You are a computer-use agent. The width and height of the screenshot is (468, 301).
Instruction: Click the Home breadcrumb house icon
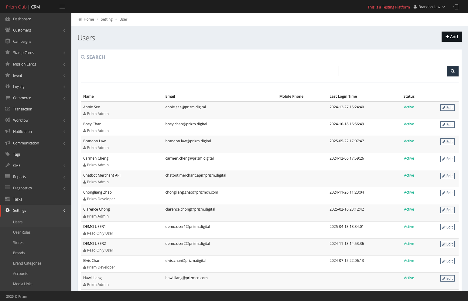(x=80, y=19)
